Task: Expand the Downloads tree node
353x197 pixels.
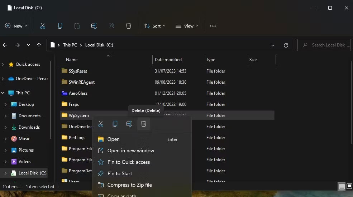Action: 6,127
